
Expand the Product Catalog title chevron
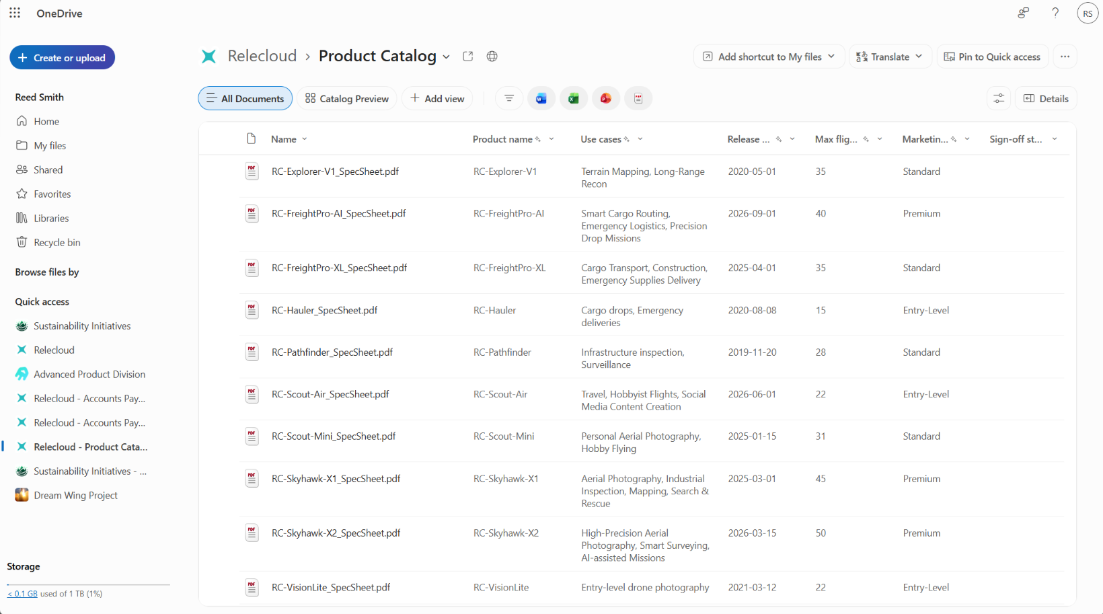[447, 57]
